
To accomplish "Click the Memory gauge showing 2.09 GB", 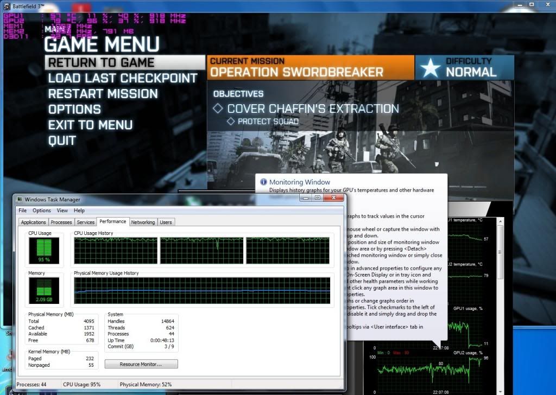I will [x=44, y=290].
